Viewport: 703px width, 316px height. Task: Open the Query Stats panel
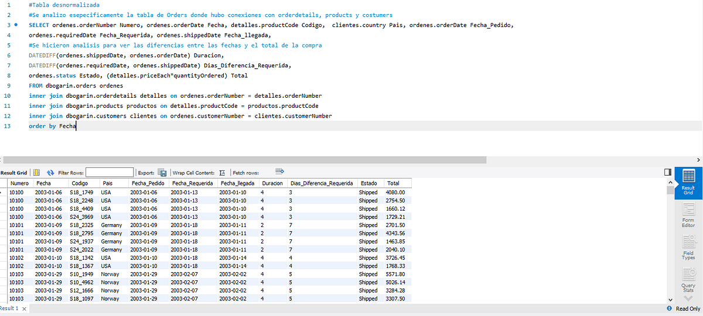coord(688,280)
